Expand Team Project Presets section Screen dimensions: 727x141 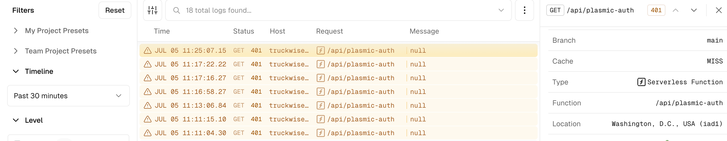pyautogui.click(x=16, y=51)
